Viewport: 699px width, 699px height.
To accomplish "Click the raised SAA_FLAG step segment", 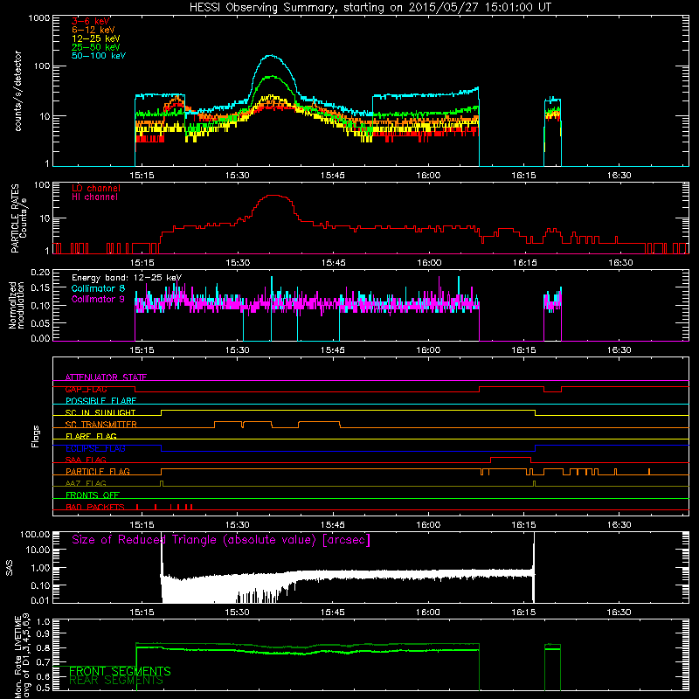I will (510, 457).
